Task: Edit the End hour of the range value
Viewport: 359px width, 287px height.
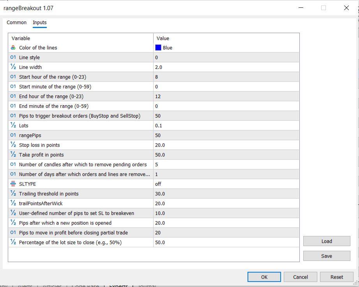Action: 226,96
